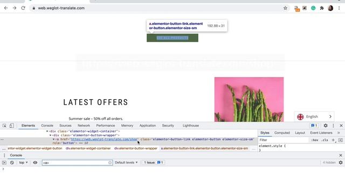Open the black square extension icon

coord(305,8)
